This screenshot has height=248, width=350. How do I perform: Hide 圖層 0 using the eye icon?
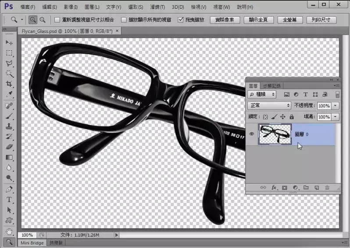[251, 135]
